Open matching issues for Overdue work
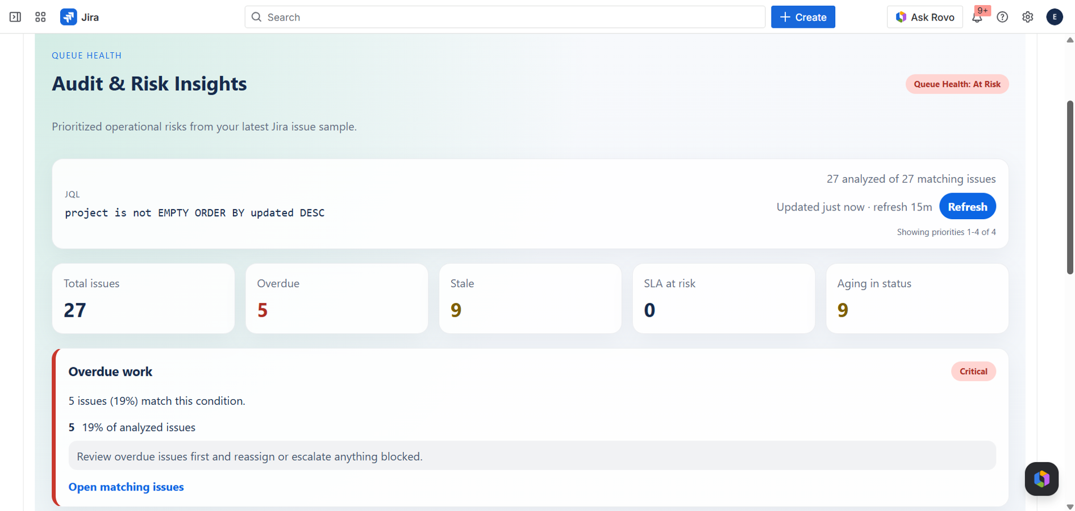Image resolution: width=1075 pixels, height=511 pixels. click(126, 487)
